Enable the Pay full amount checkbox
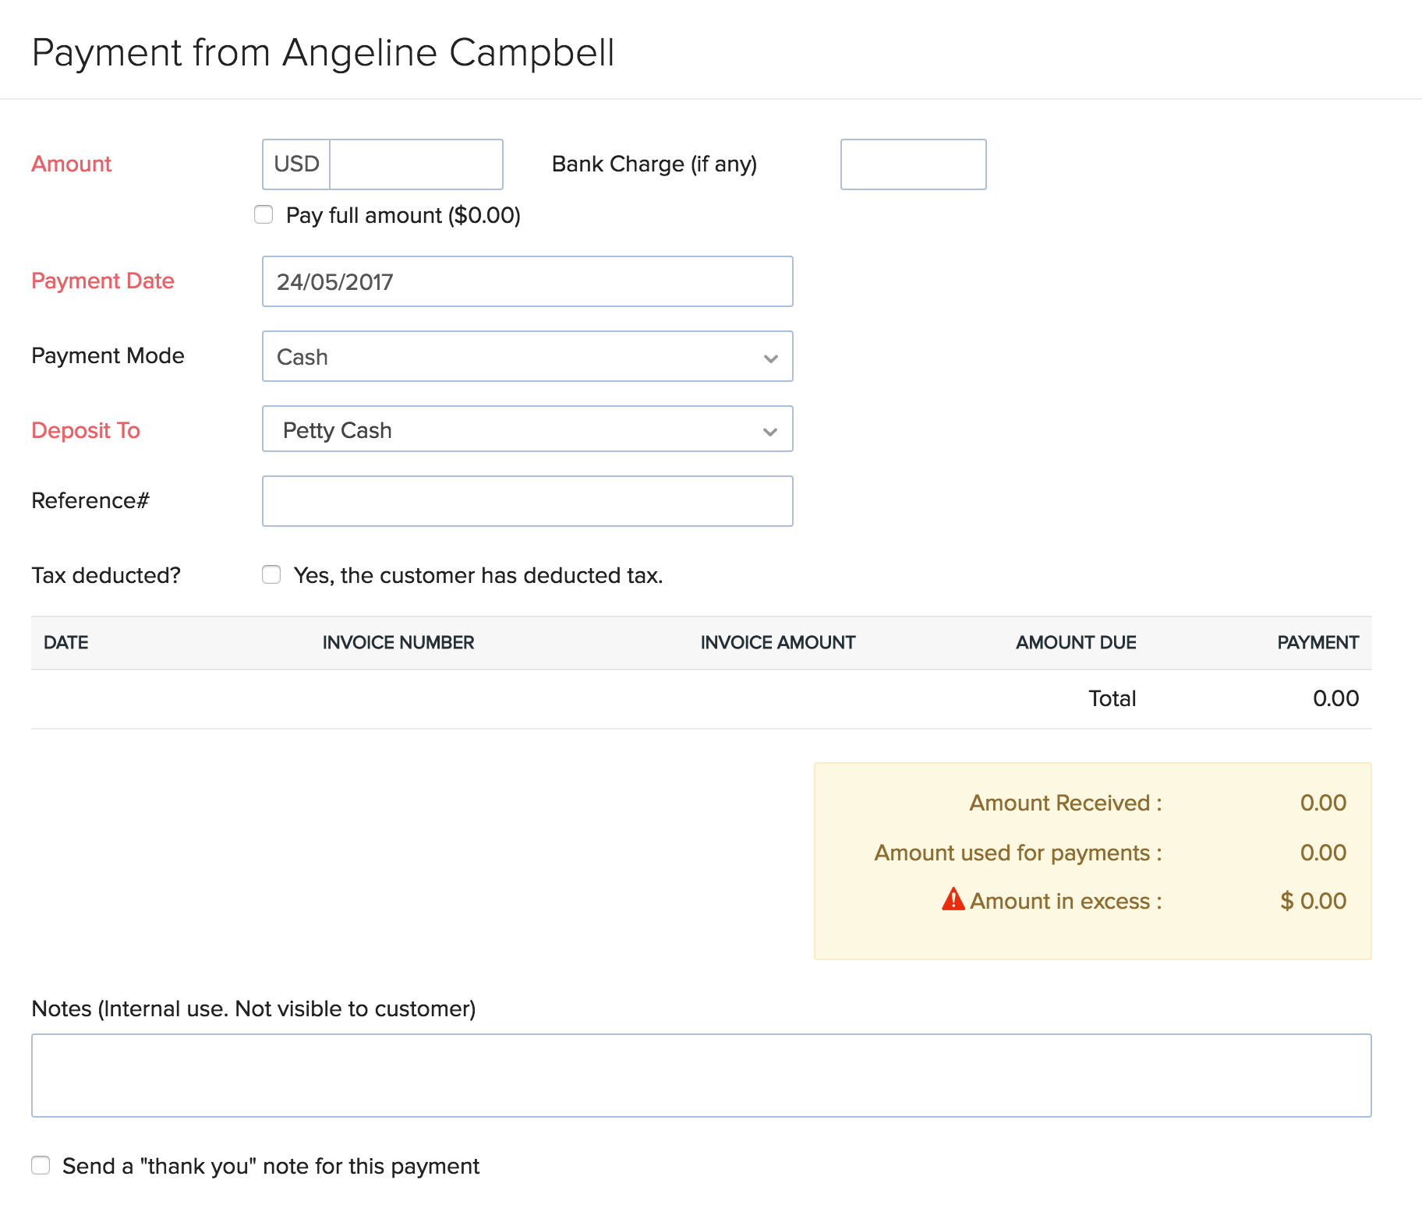 click(264, 214)
